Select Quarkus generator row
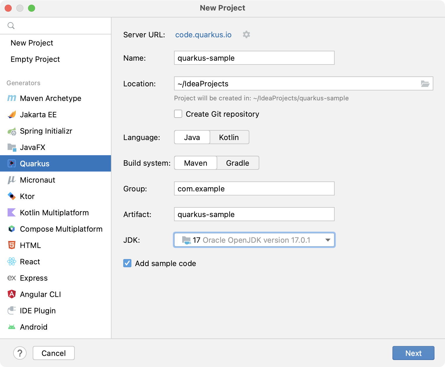The height and width of the screenshot is (367, 445). click(55, 164)
